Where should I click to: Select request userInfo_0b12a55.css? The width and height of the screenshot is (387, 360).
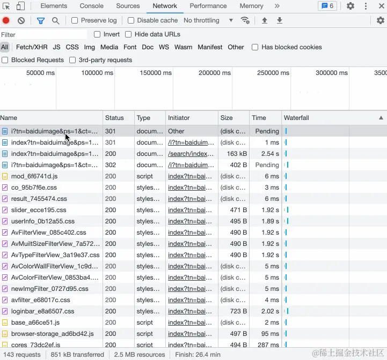pos(43,221)
